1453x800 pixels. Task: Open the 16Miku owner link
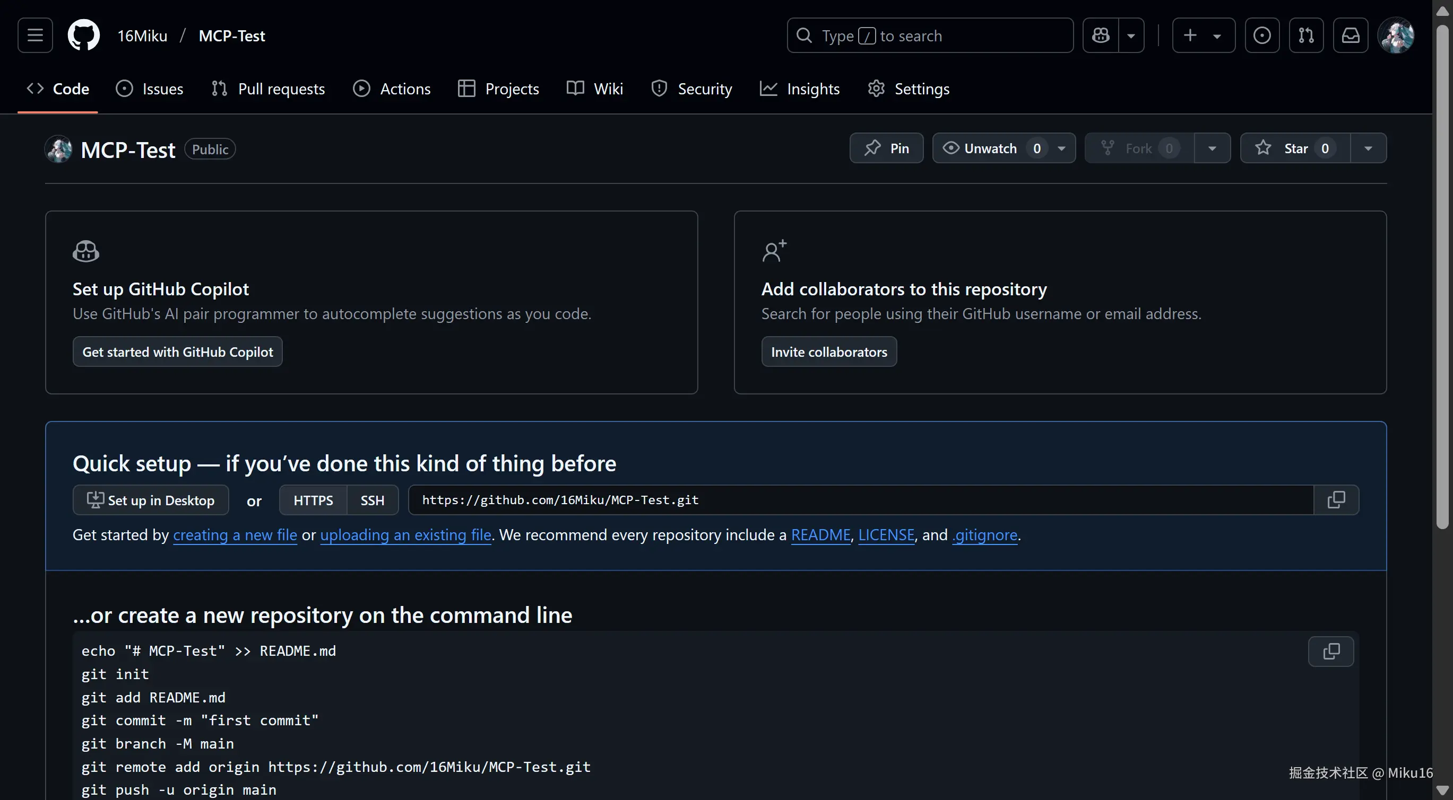click(142, 36)
